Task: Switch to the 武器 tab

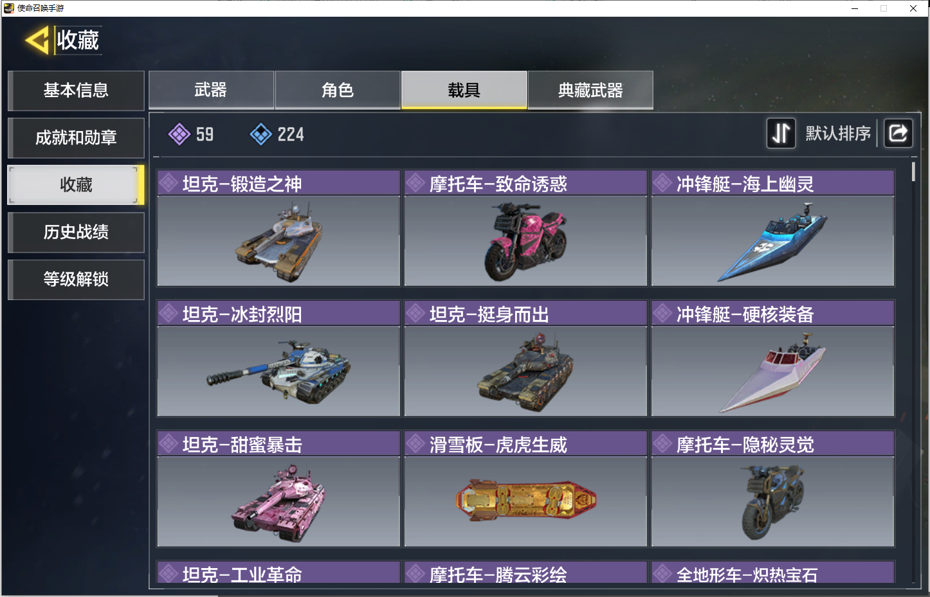Action: coord(211,90)
